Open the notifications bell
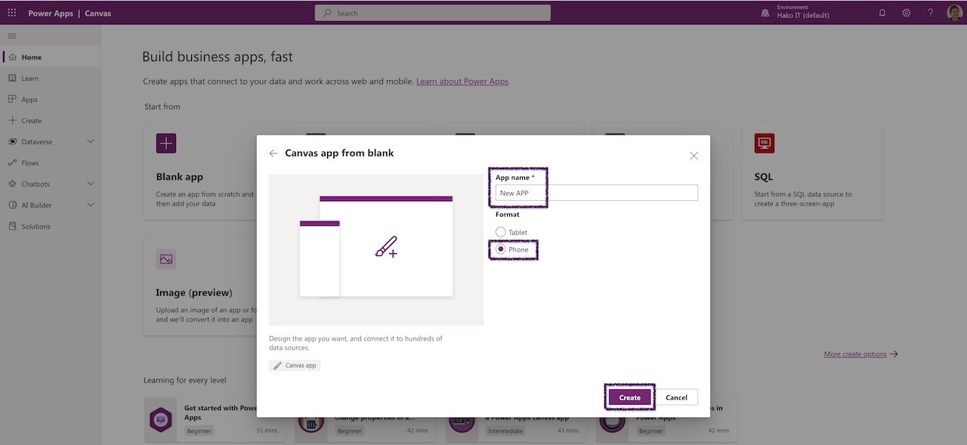Screen dimensions: 967x445 [882, 13]
